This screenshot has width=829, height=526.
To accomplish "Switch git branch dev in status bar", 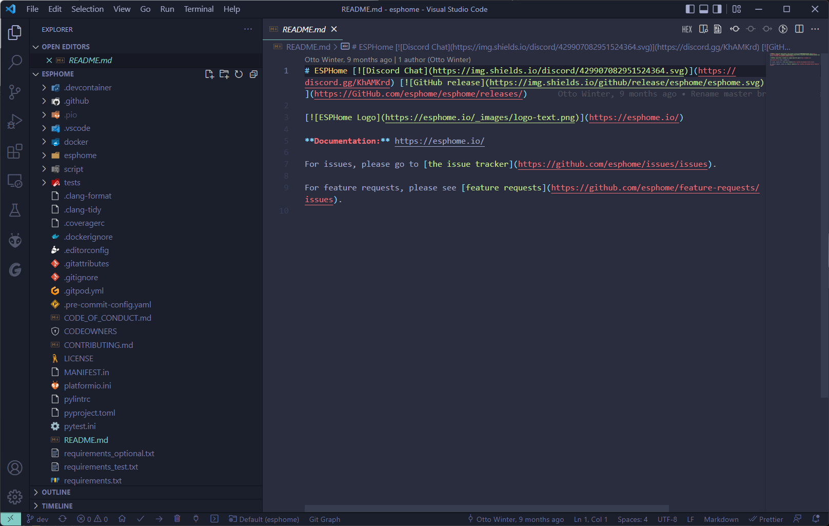I will point(37,519).
